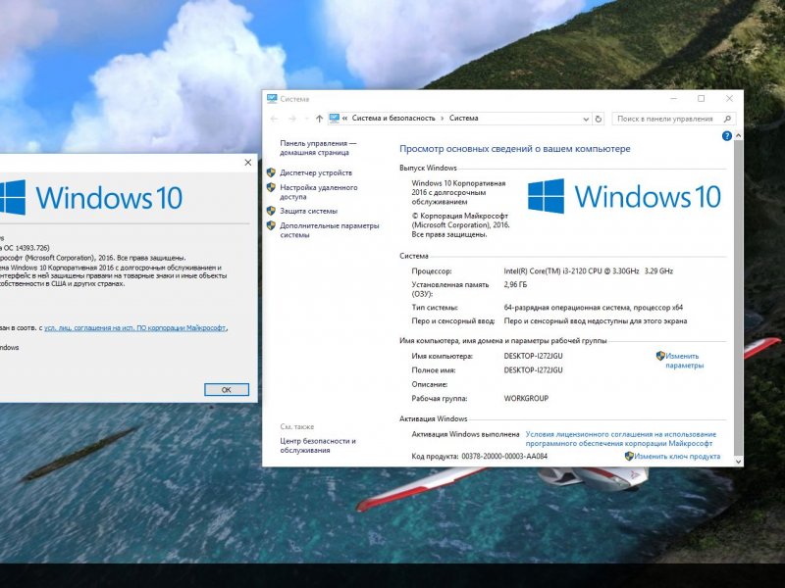This screenshot has height=588, width=785.
Task: Go up one level with the up arrow
Action: point(320,119)
